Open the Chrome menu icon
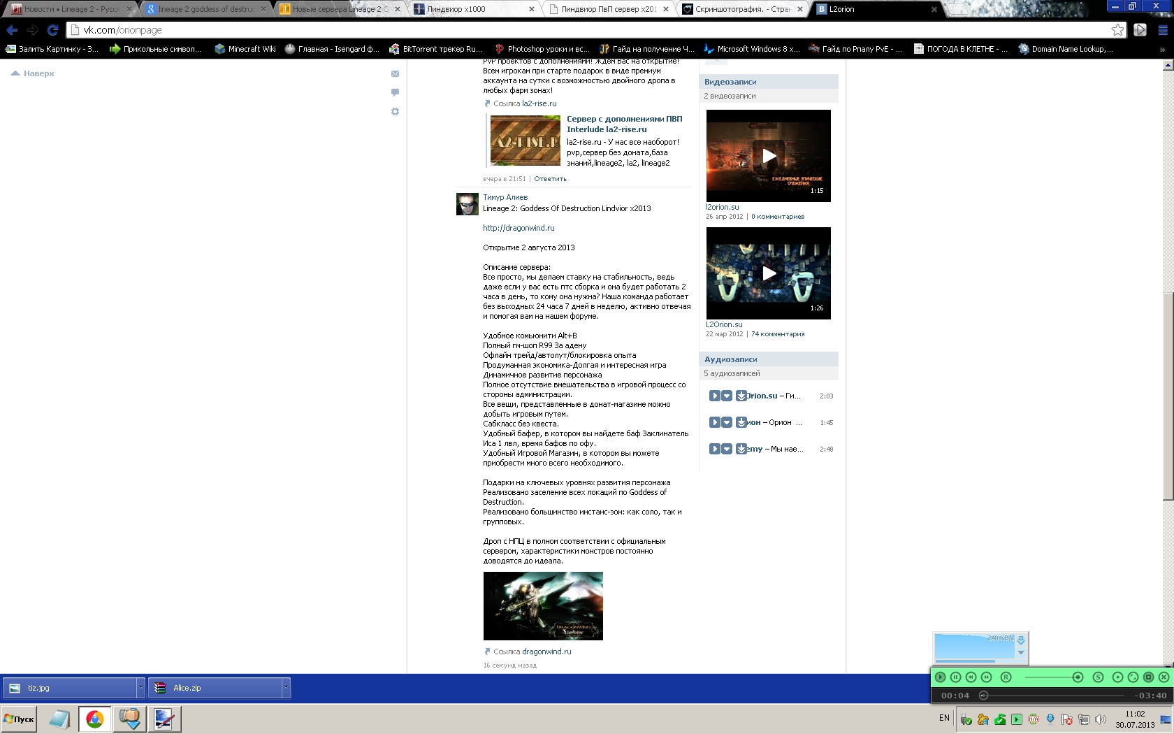 click(x=1163, y=30)
